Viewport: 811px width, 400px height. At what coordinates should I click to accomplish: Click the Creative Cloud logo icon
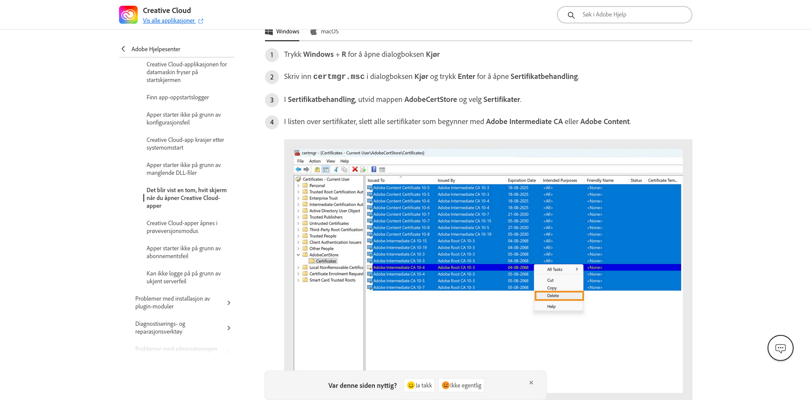(x=128, y=15)
